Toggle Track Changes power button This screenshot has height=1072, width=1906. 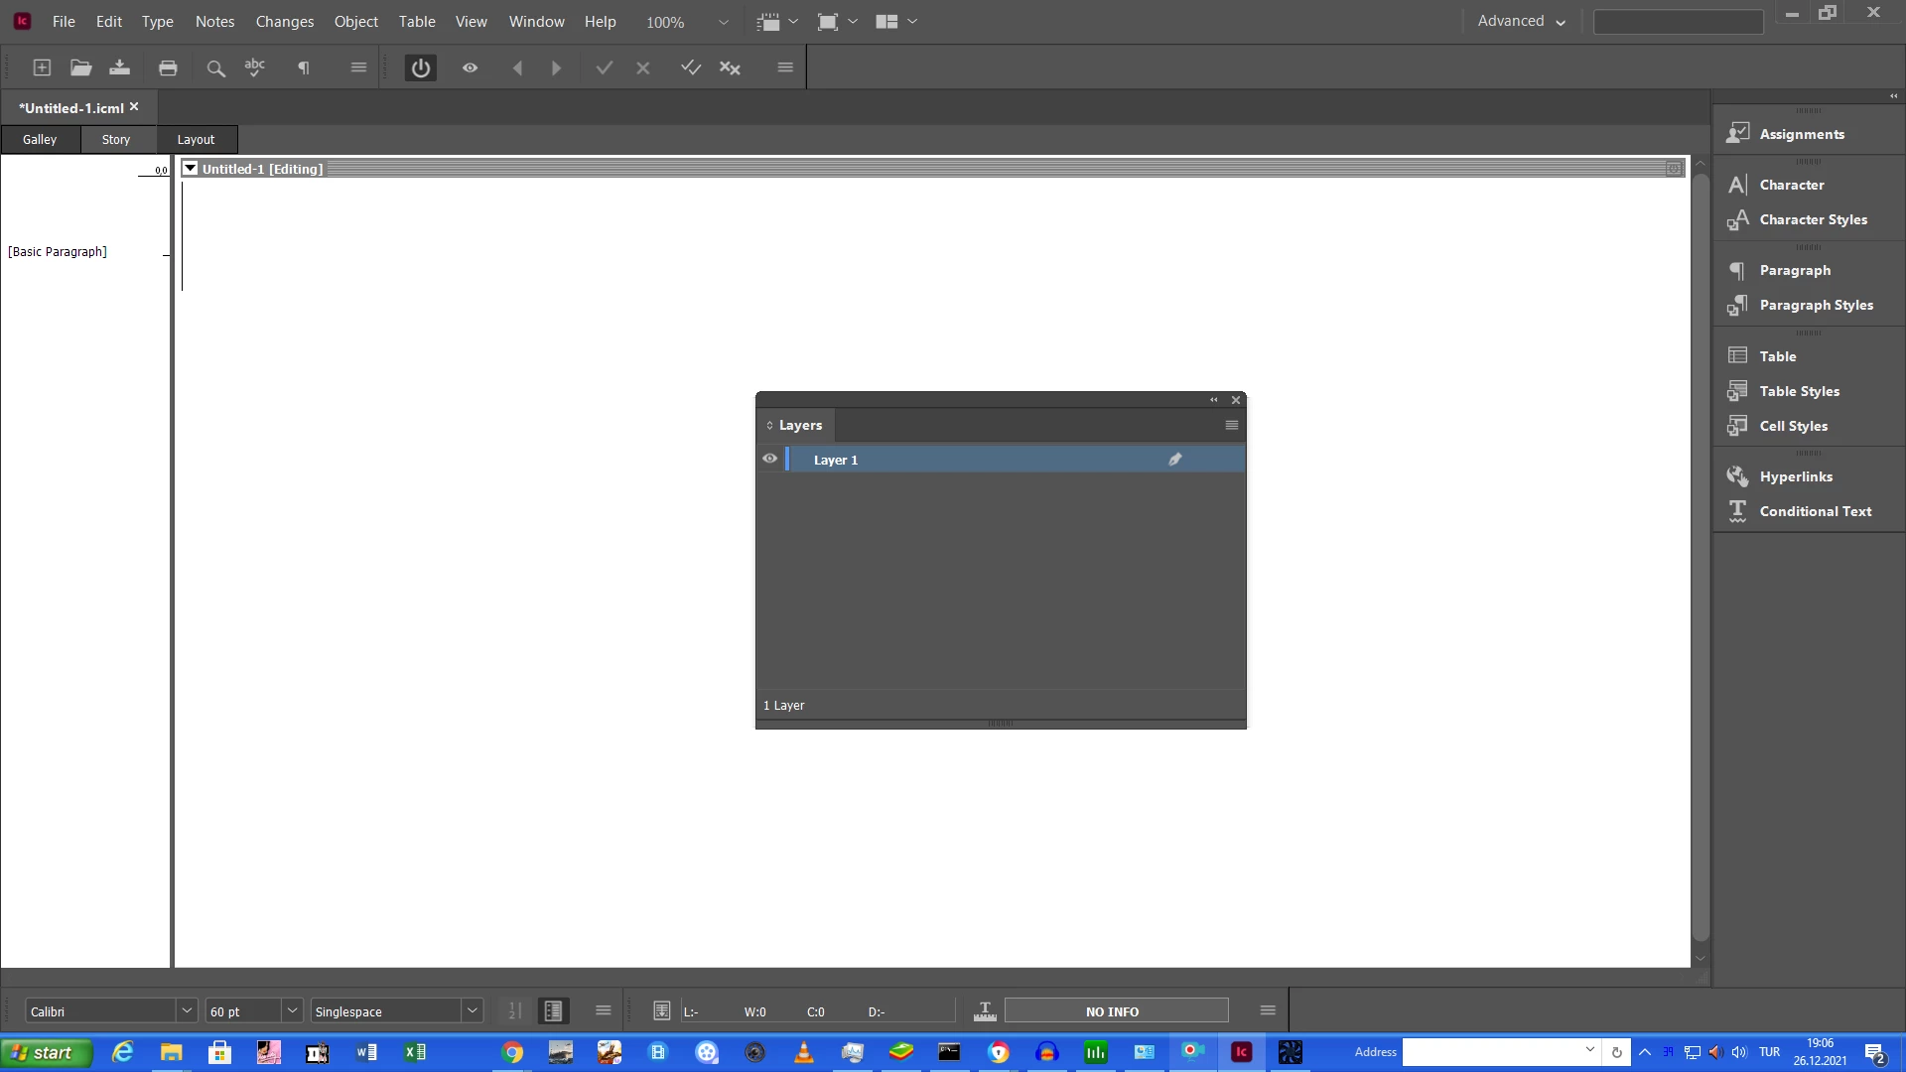coord(421,67)
